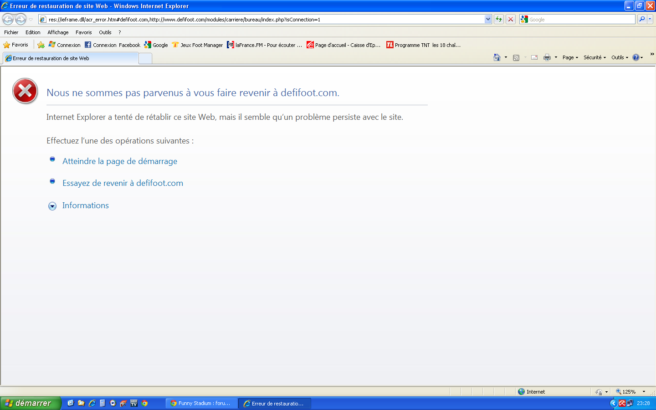
Task: Open the Programme TNT bookmark
Action: (424, 45)
